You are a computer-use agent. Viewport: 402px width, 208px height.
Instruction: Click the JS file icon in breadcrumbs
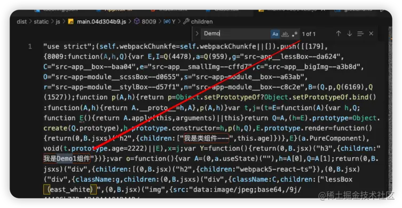(71, 21)
